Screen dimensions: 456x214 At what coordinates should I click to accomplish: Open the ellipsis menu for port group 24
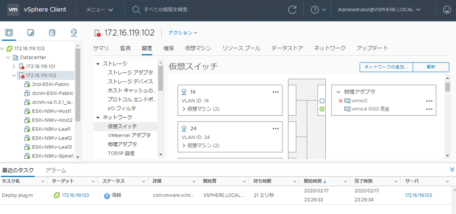tap(276, 128)
